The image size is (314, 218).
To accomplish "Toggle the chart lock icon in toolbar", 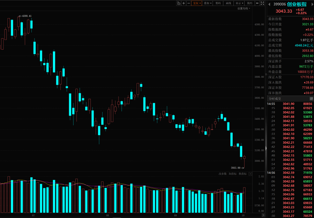I will (x=178, y=3).
